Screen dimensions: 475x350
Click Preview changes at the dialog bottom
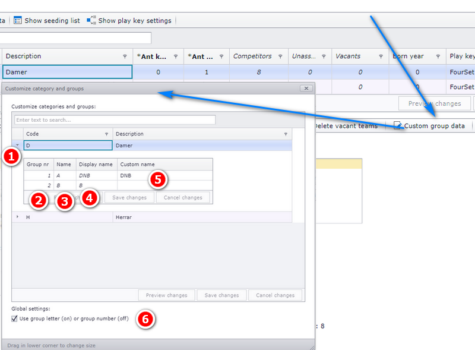[x=167, y=295]
